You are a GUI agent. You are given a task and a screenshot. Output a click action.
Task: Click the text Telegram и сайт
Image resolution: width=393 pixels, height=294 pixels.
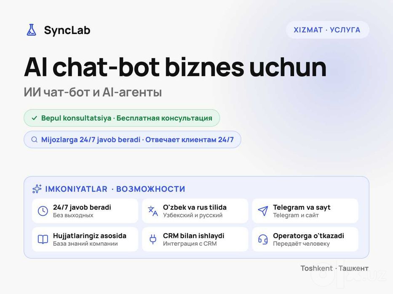296,215
